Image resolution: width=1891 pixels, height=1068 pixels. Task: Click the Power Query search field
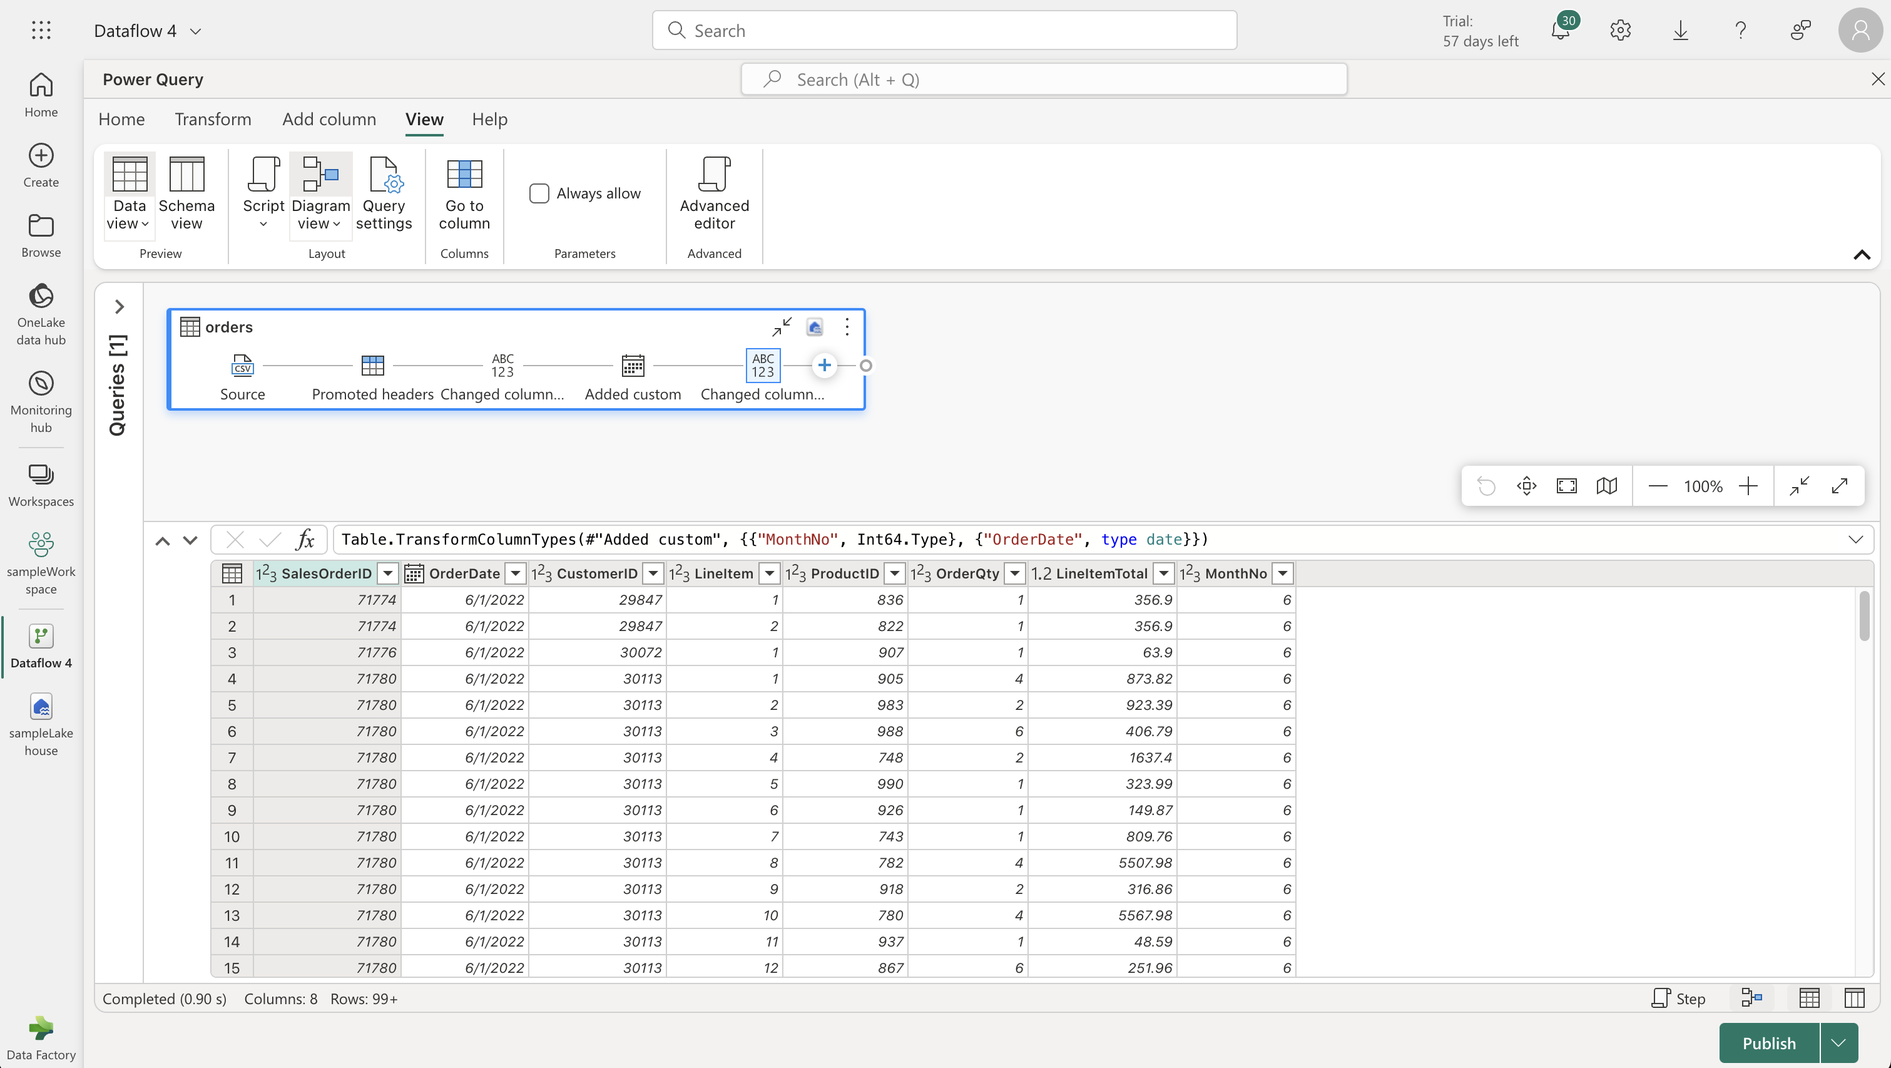(1044, 80)
